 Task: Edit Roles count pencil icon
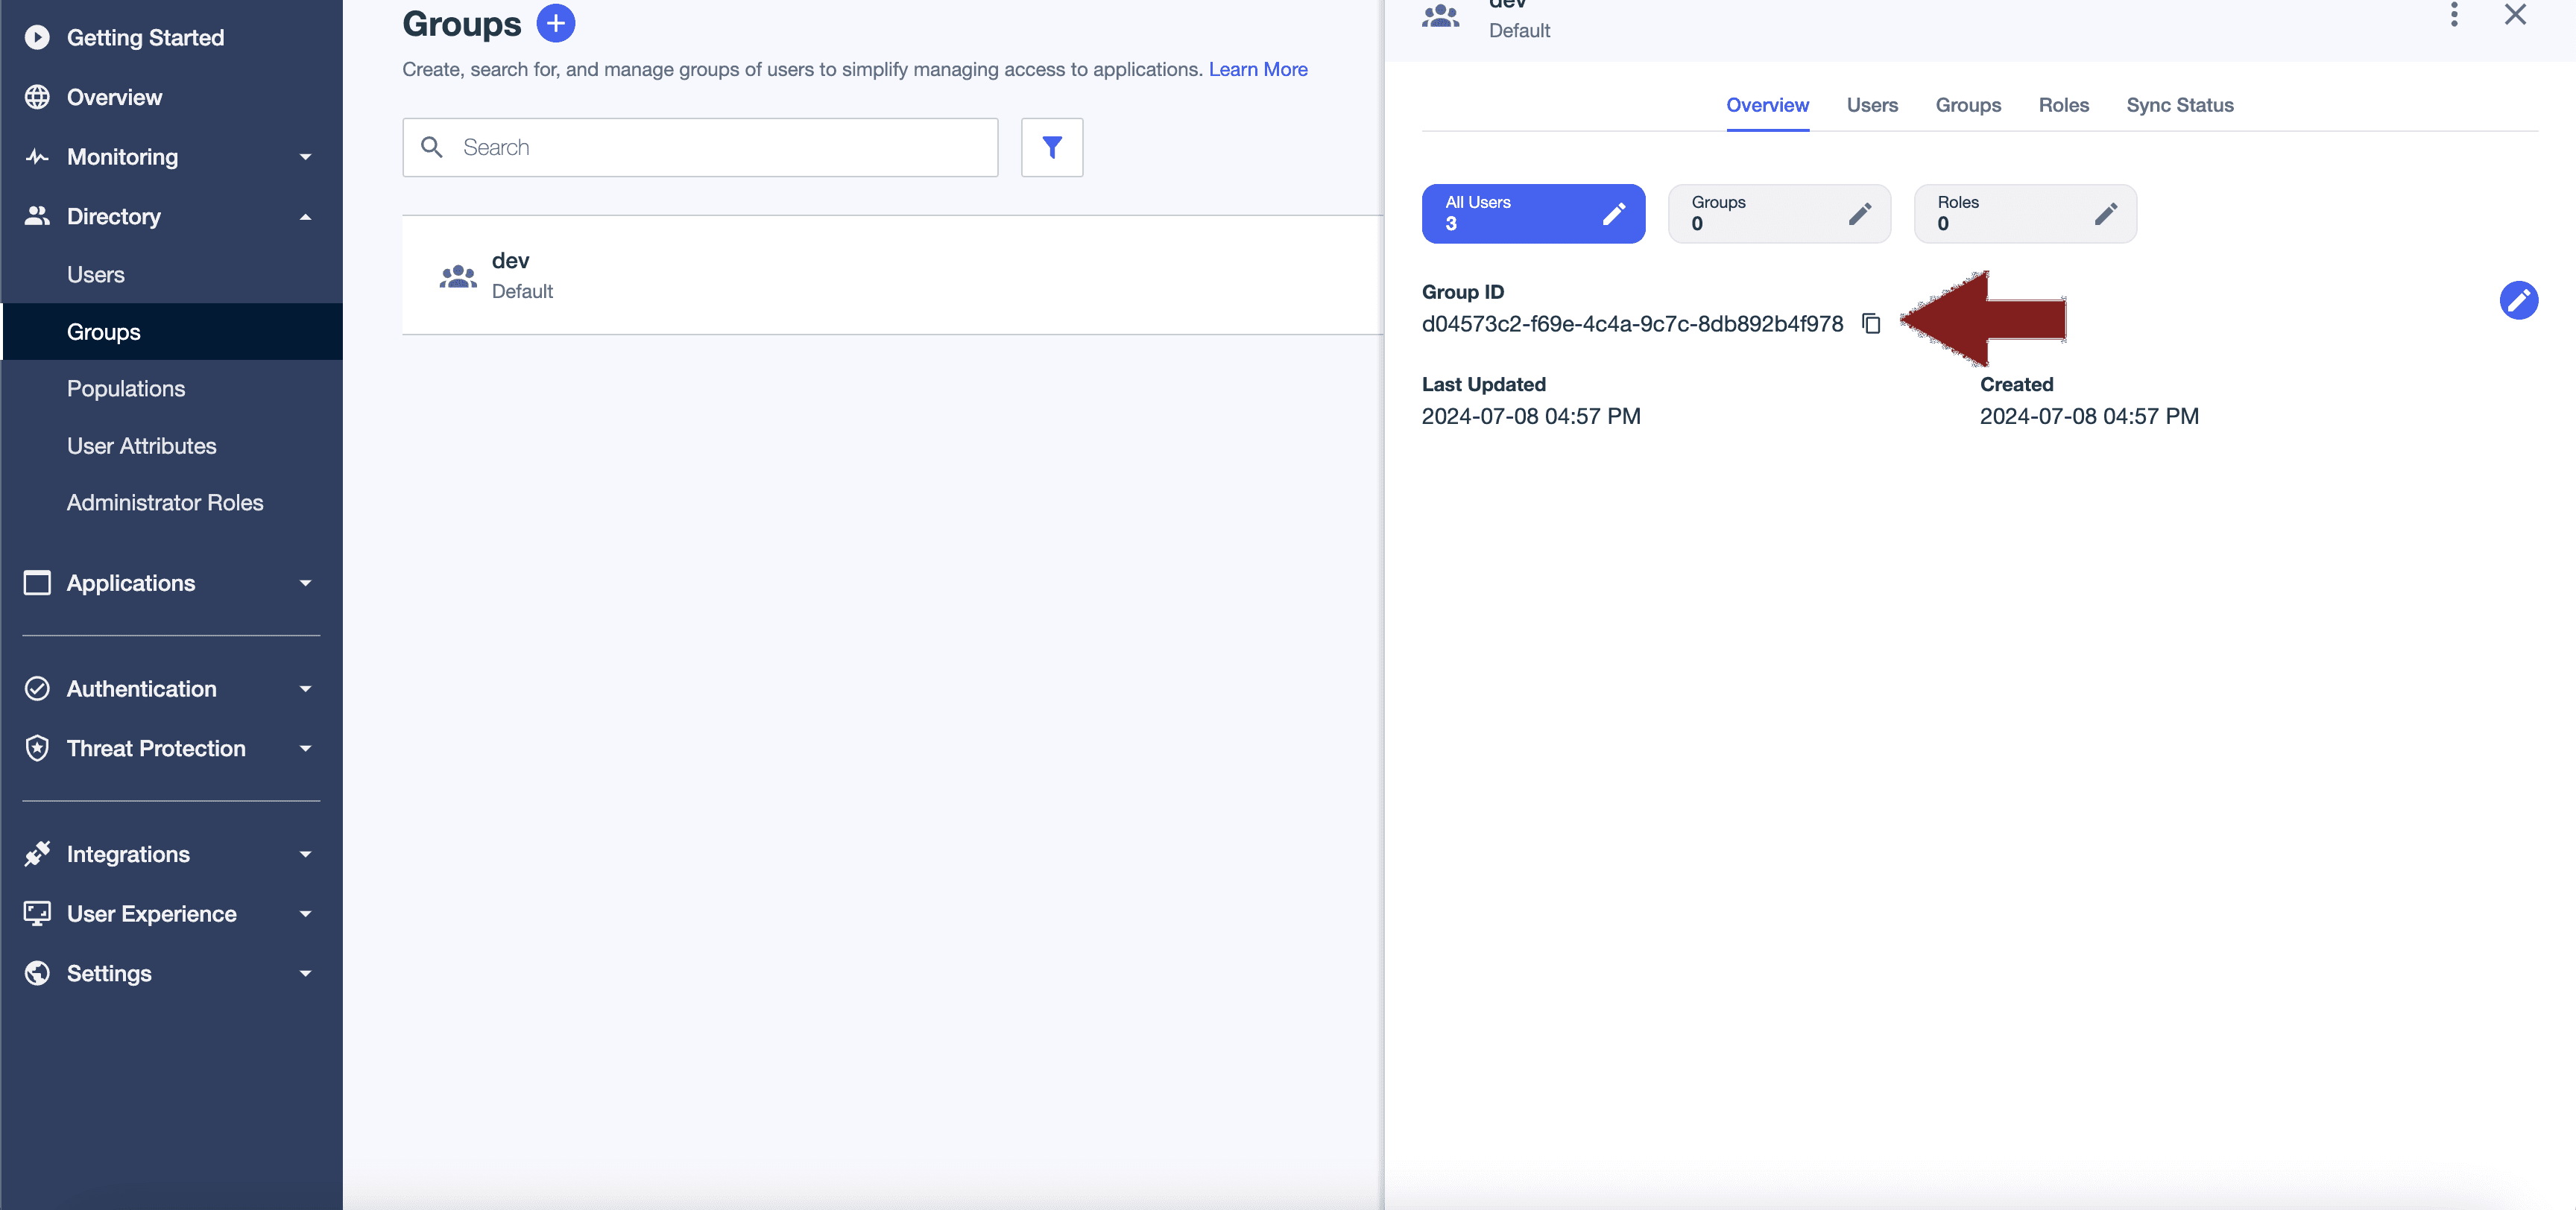click(x=2105, y=214)
